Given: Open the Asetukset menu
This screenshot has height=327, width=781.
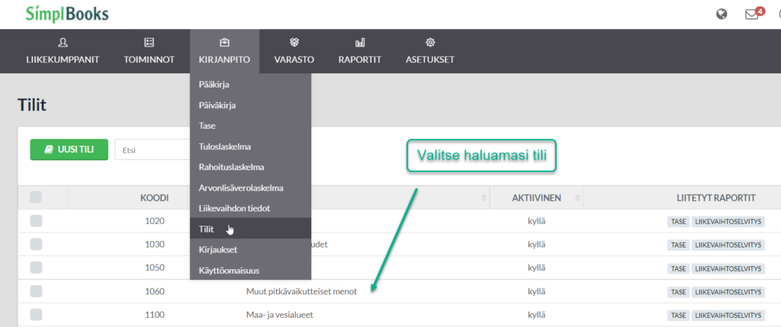Looking at the screenshot, I should (430, 51).
